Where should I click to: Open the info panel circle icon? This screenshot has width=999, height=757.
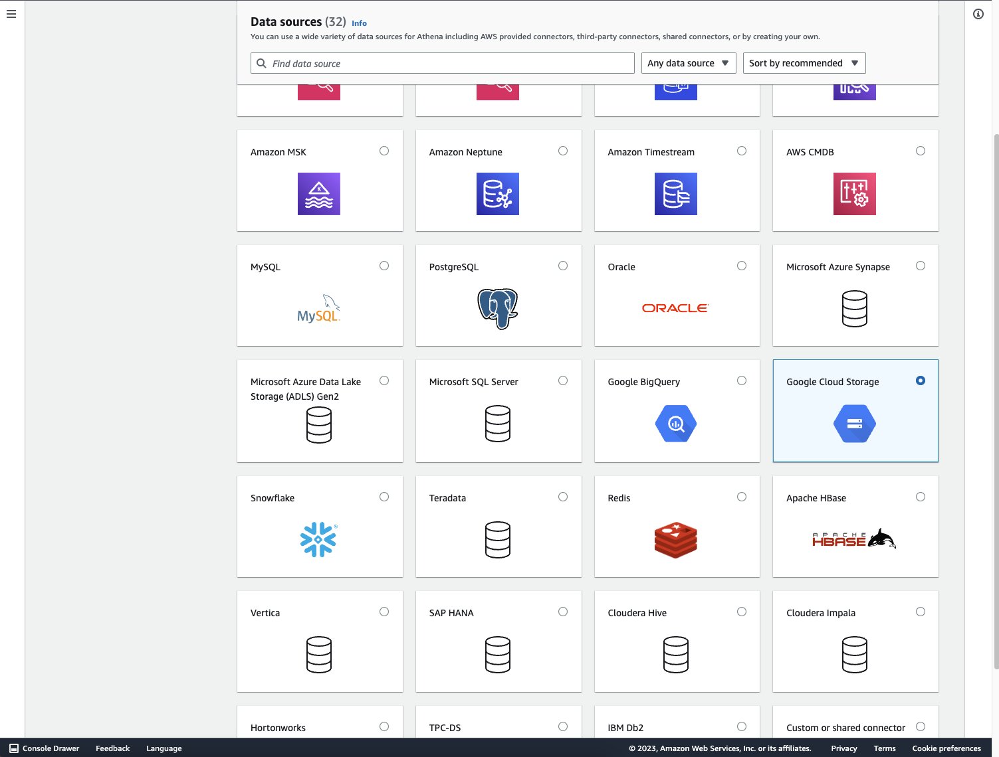coord(978,14)
